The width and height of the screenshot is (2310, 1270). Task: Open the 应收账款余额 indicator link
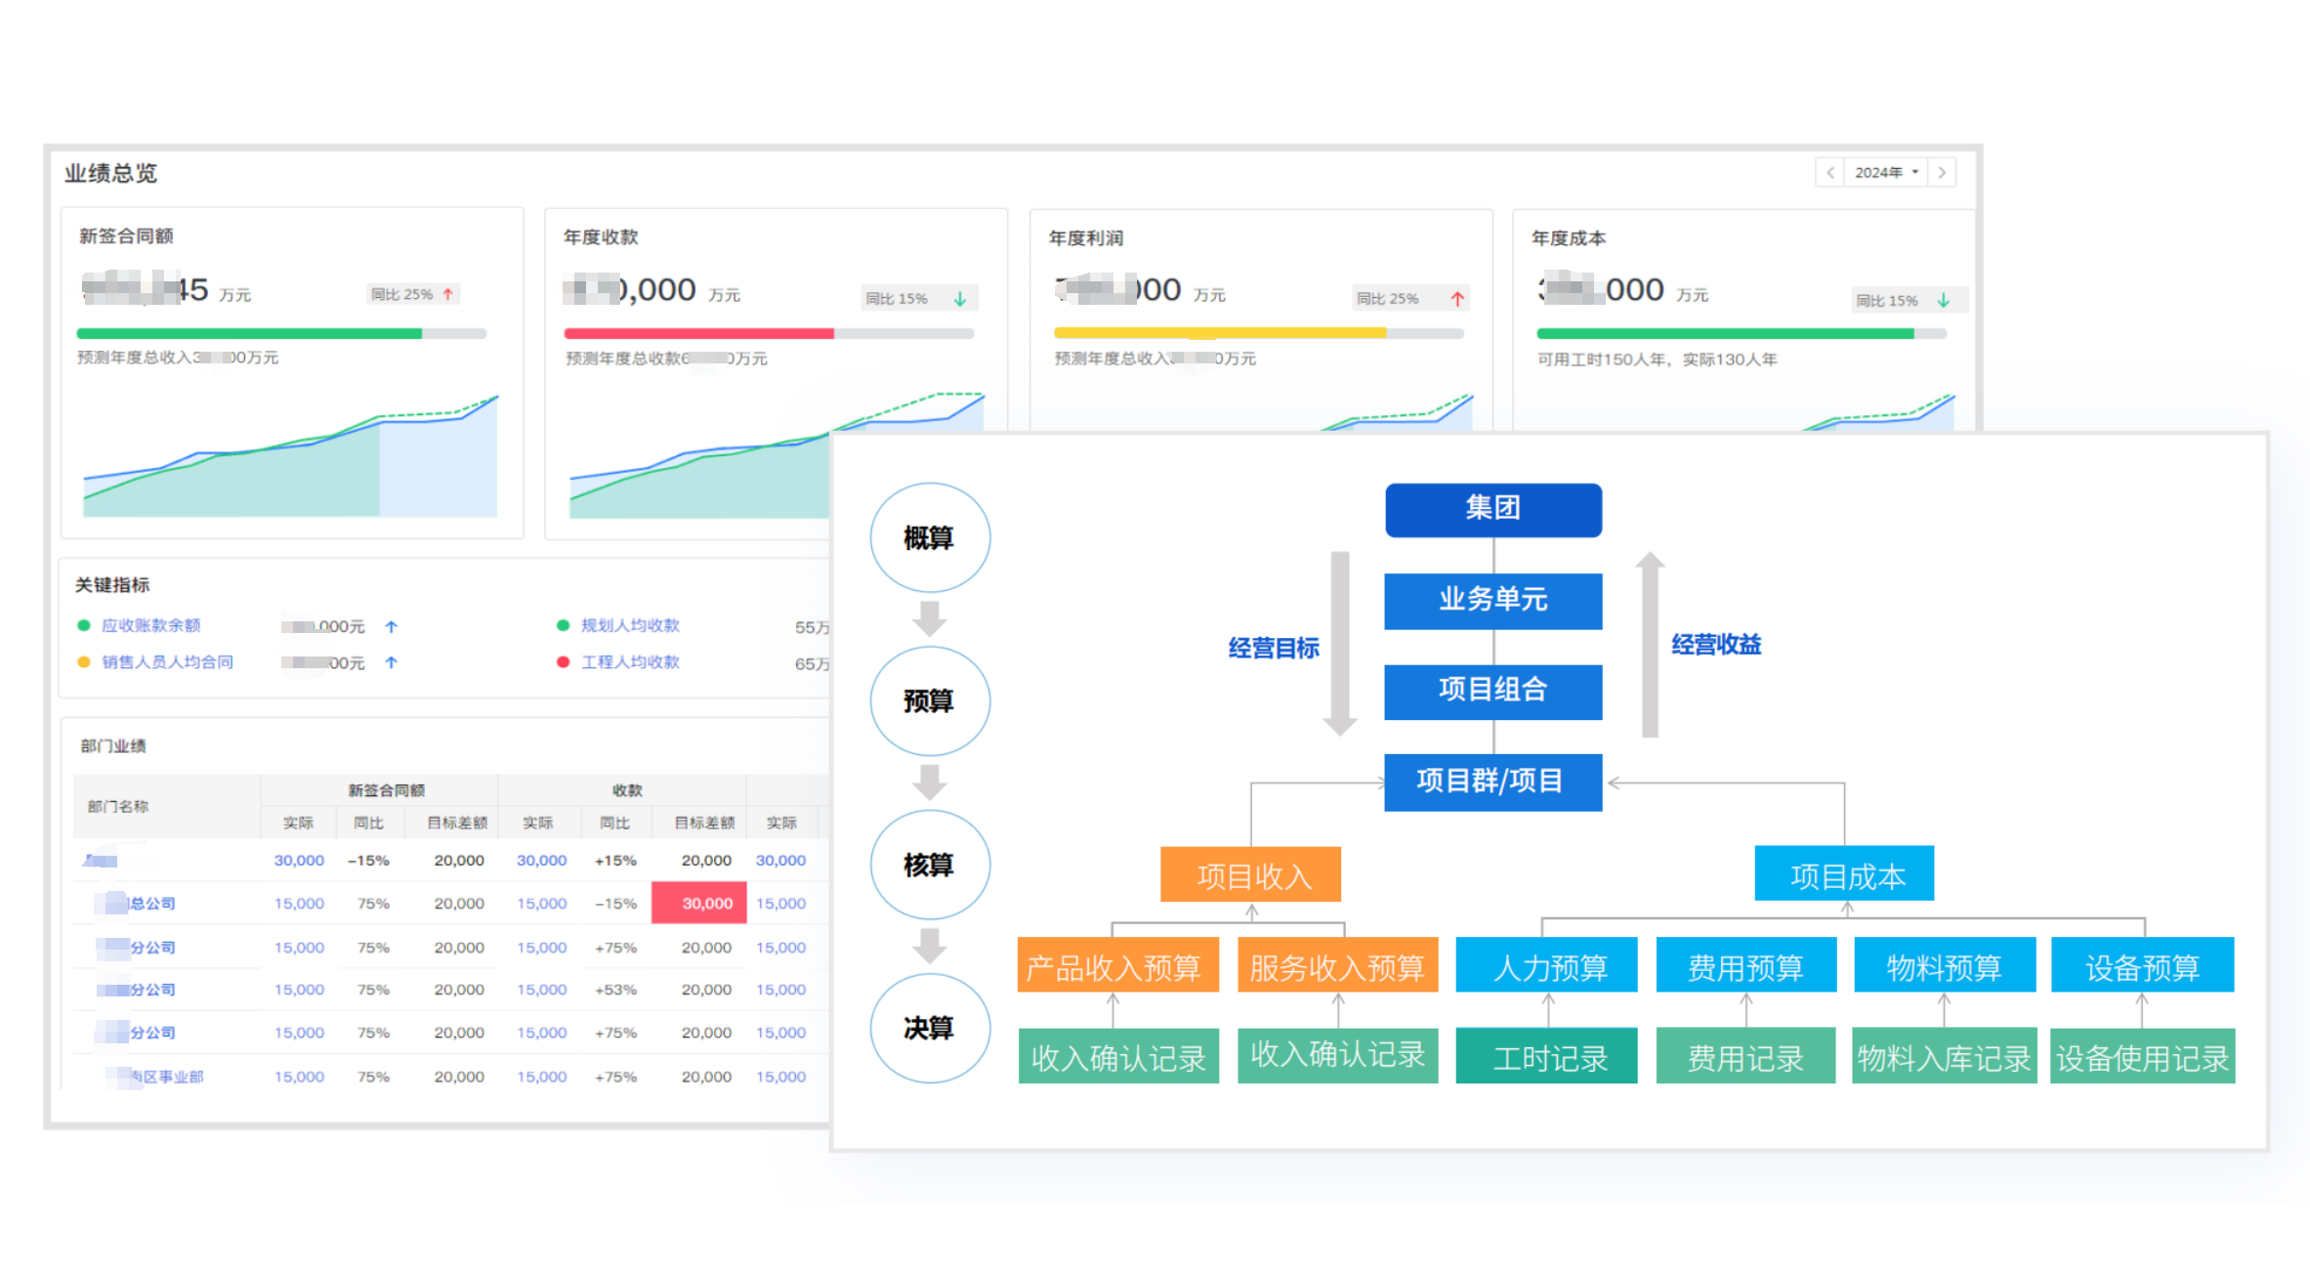point(151,625)
